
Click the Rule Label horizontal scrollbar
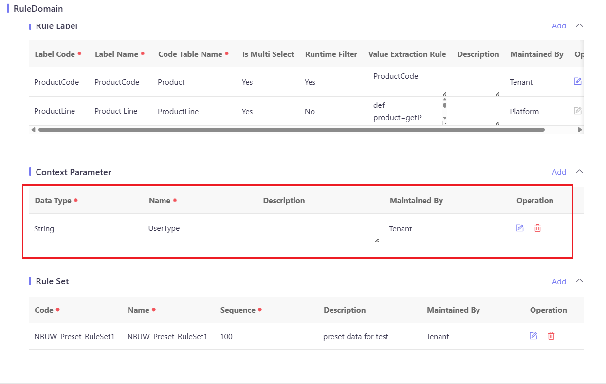pos(291,130)
